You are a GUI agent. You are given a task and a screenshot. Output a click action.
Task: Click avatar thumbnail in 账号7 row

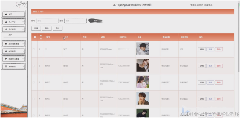(x=143, y=82)
